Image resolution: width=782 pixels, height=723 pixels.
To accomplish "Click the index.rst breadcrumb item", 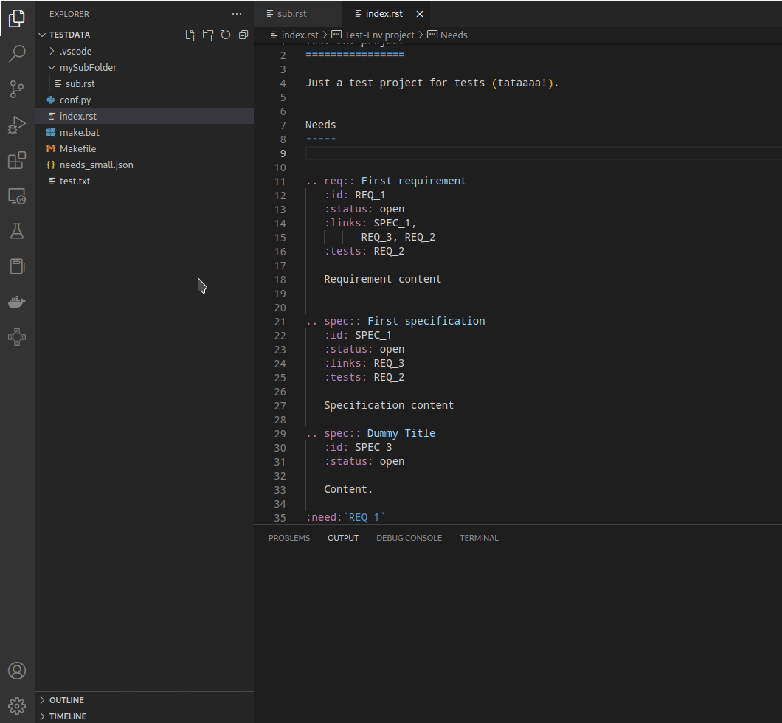I will click(294, 35).
